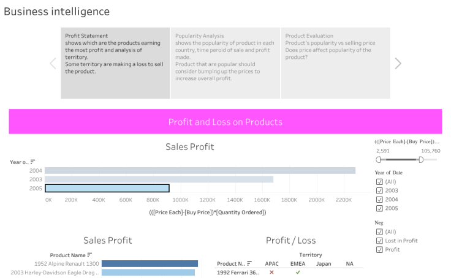Screen dimensions: 451x278
Task: Click sort icon beside Year header
Action: pos(33,162)
